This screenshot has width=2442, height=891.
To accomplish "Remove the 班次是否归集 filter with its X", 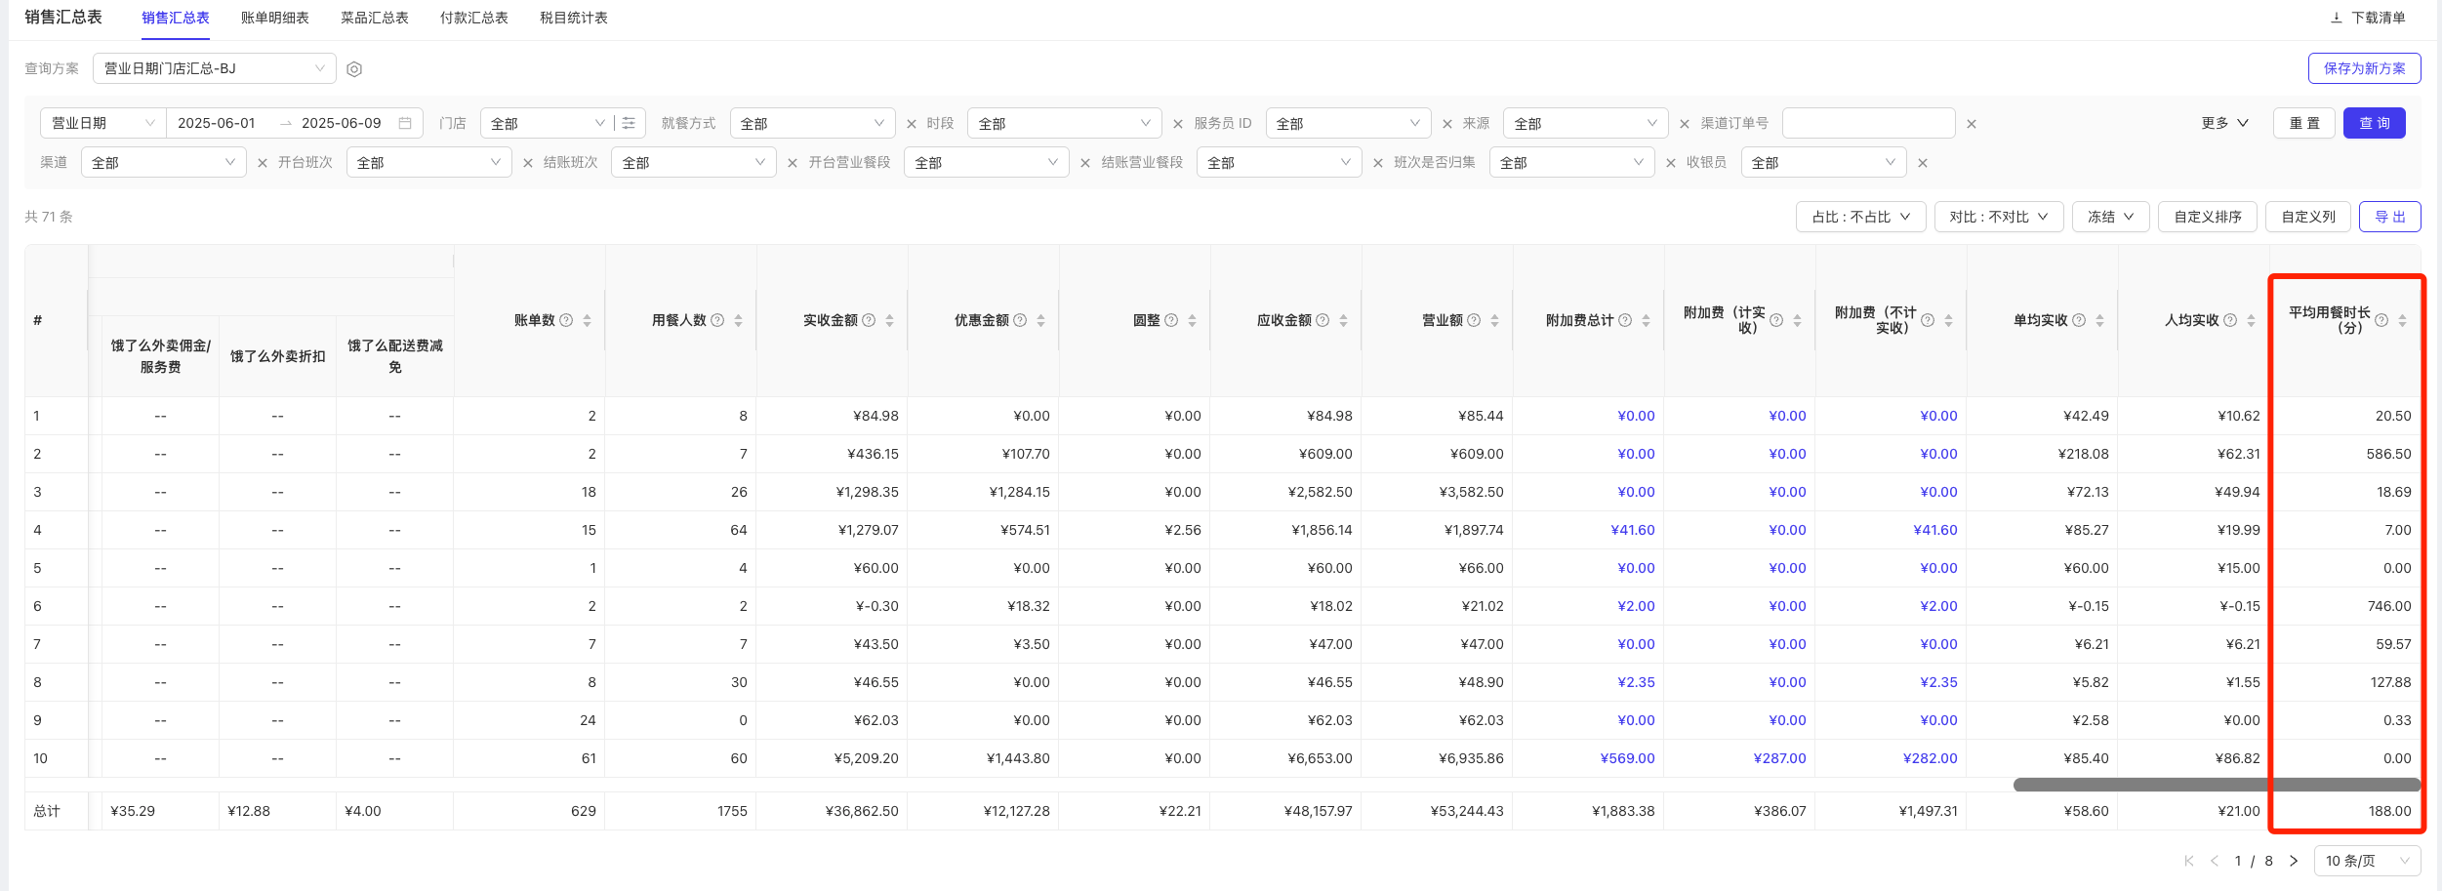I will 1671,163.
